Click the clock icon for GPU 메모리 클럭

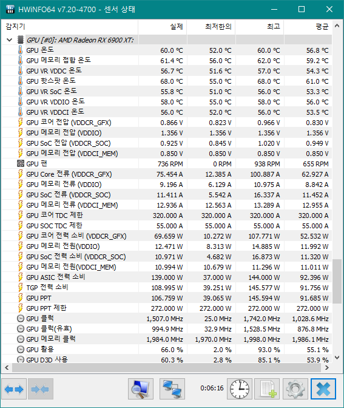pos(20,339)
